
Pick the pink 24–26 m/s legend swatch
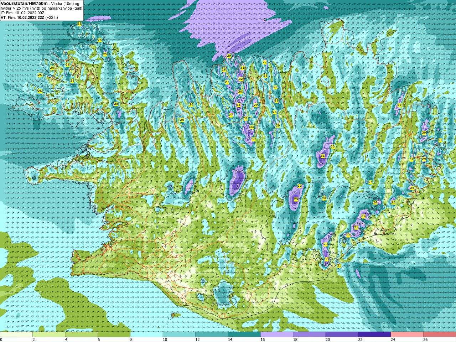(x=407, y=335)
